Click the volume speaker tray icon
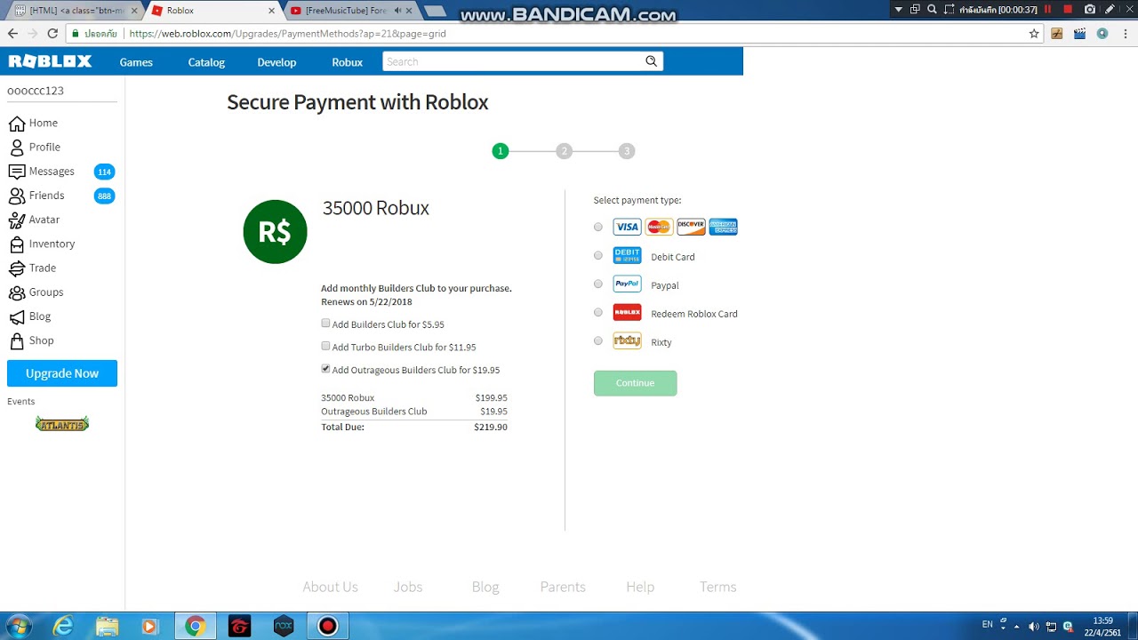1138x640 pixels. [1033, 626]
